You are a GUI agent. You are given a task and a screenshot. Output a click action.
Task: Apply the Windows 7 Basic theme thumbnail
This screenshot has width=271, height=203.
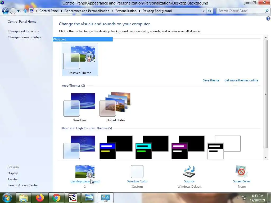tap(79, 147)
